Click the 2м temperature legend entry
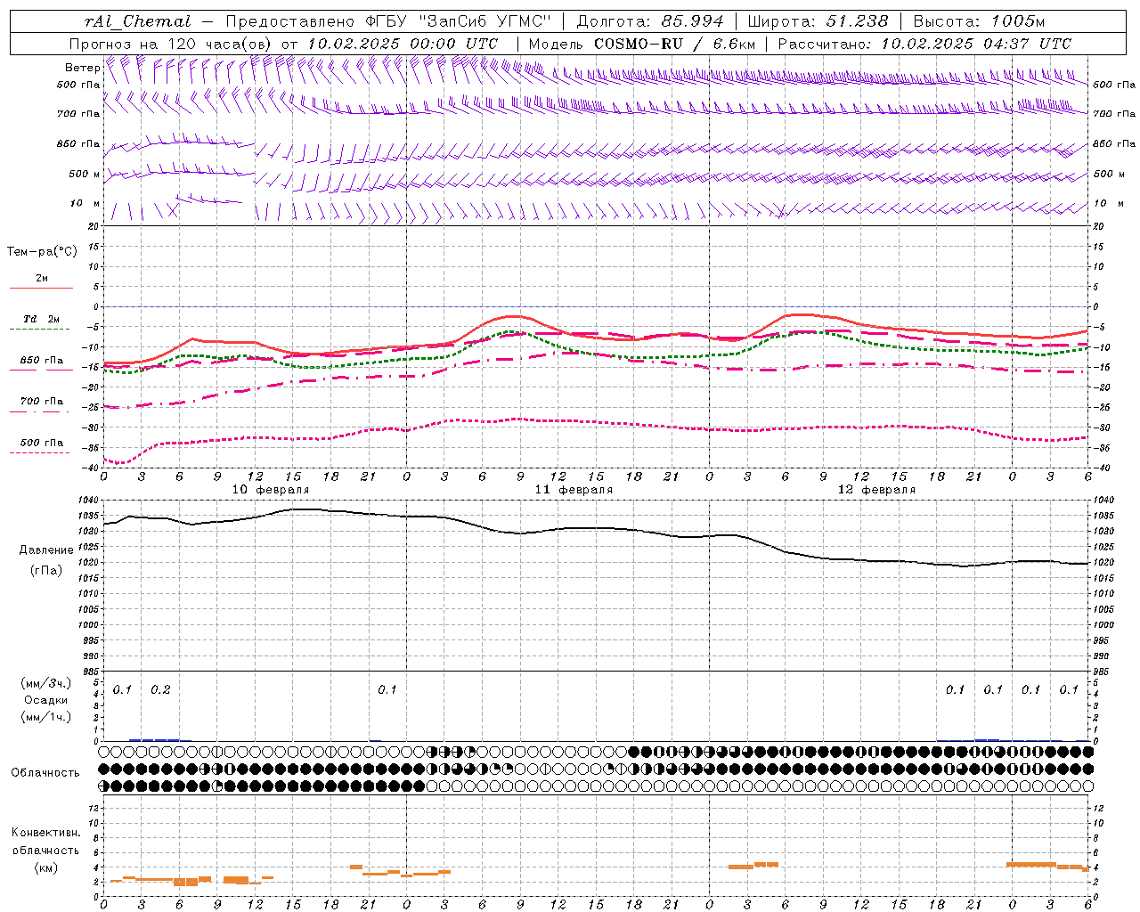Viewport: 1140px width, 912px height. point(42,278)
